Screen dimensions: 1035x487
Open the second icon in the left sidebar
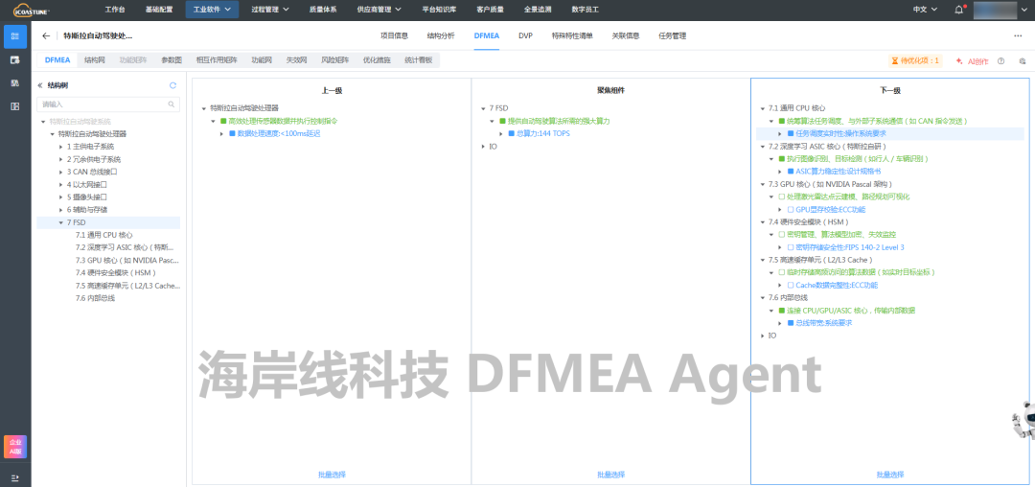15,60
